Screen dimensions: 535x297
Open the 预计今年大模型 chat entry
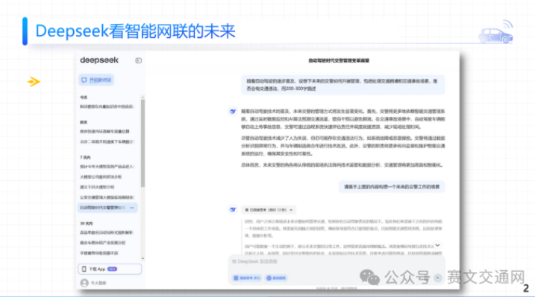coord(107,167)
